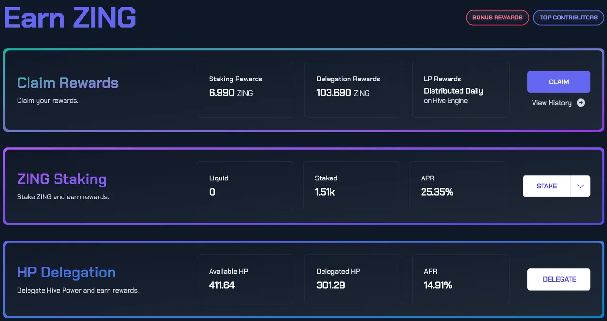Select the Staking Rewards 6.990 ZING card

[x=246, y=89]
